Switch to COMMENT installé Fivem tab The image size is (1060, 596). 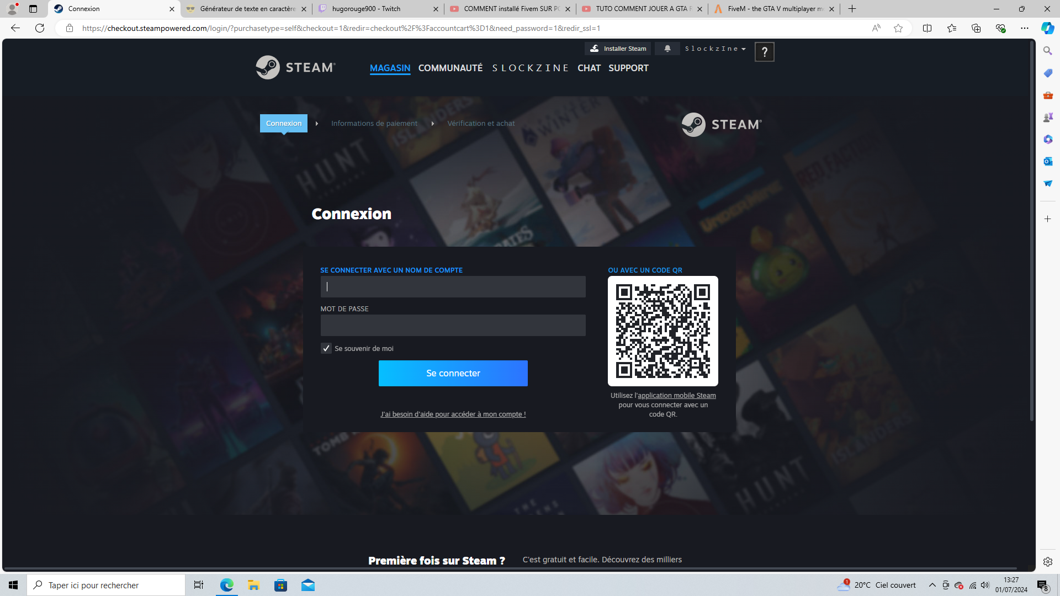(510, 9)
